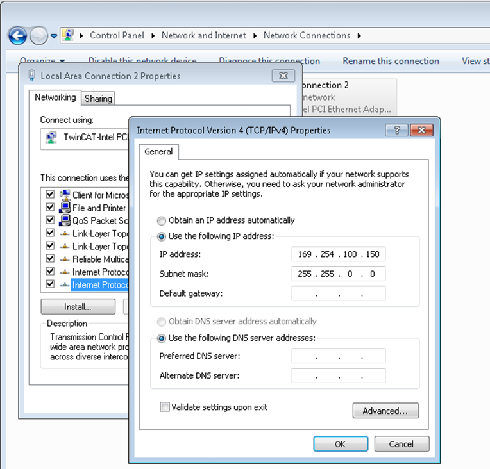Click the help question mark button
The image size is (490, 469).
click(396, 130)
